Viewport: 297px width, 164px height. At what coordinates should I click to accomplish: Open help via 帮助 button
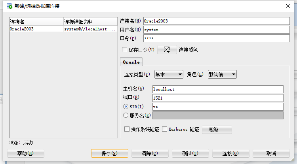point(26,153)
